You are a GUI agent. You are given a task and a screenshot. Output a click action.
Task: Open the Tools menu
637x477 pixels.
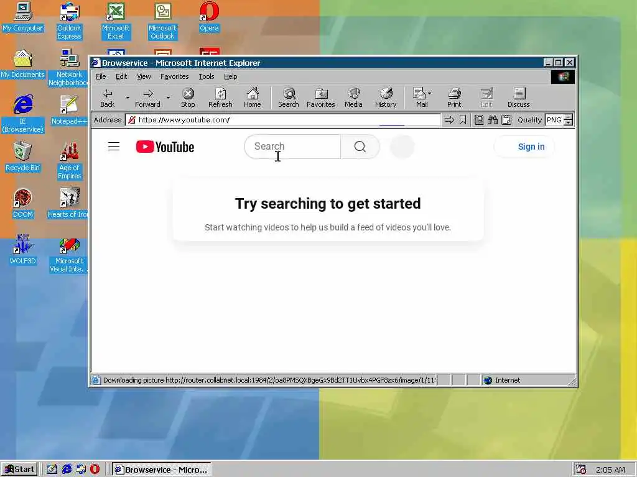(207, 76)
